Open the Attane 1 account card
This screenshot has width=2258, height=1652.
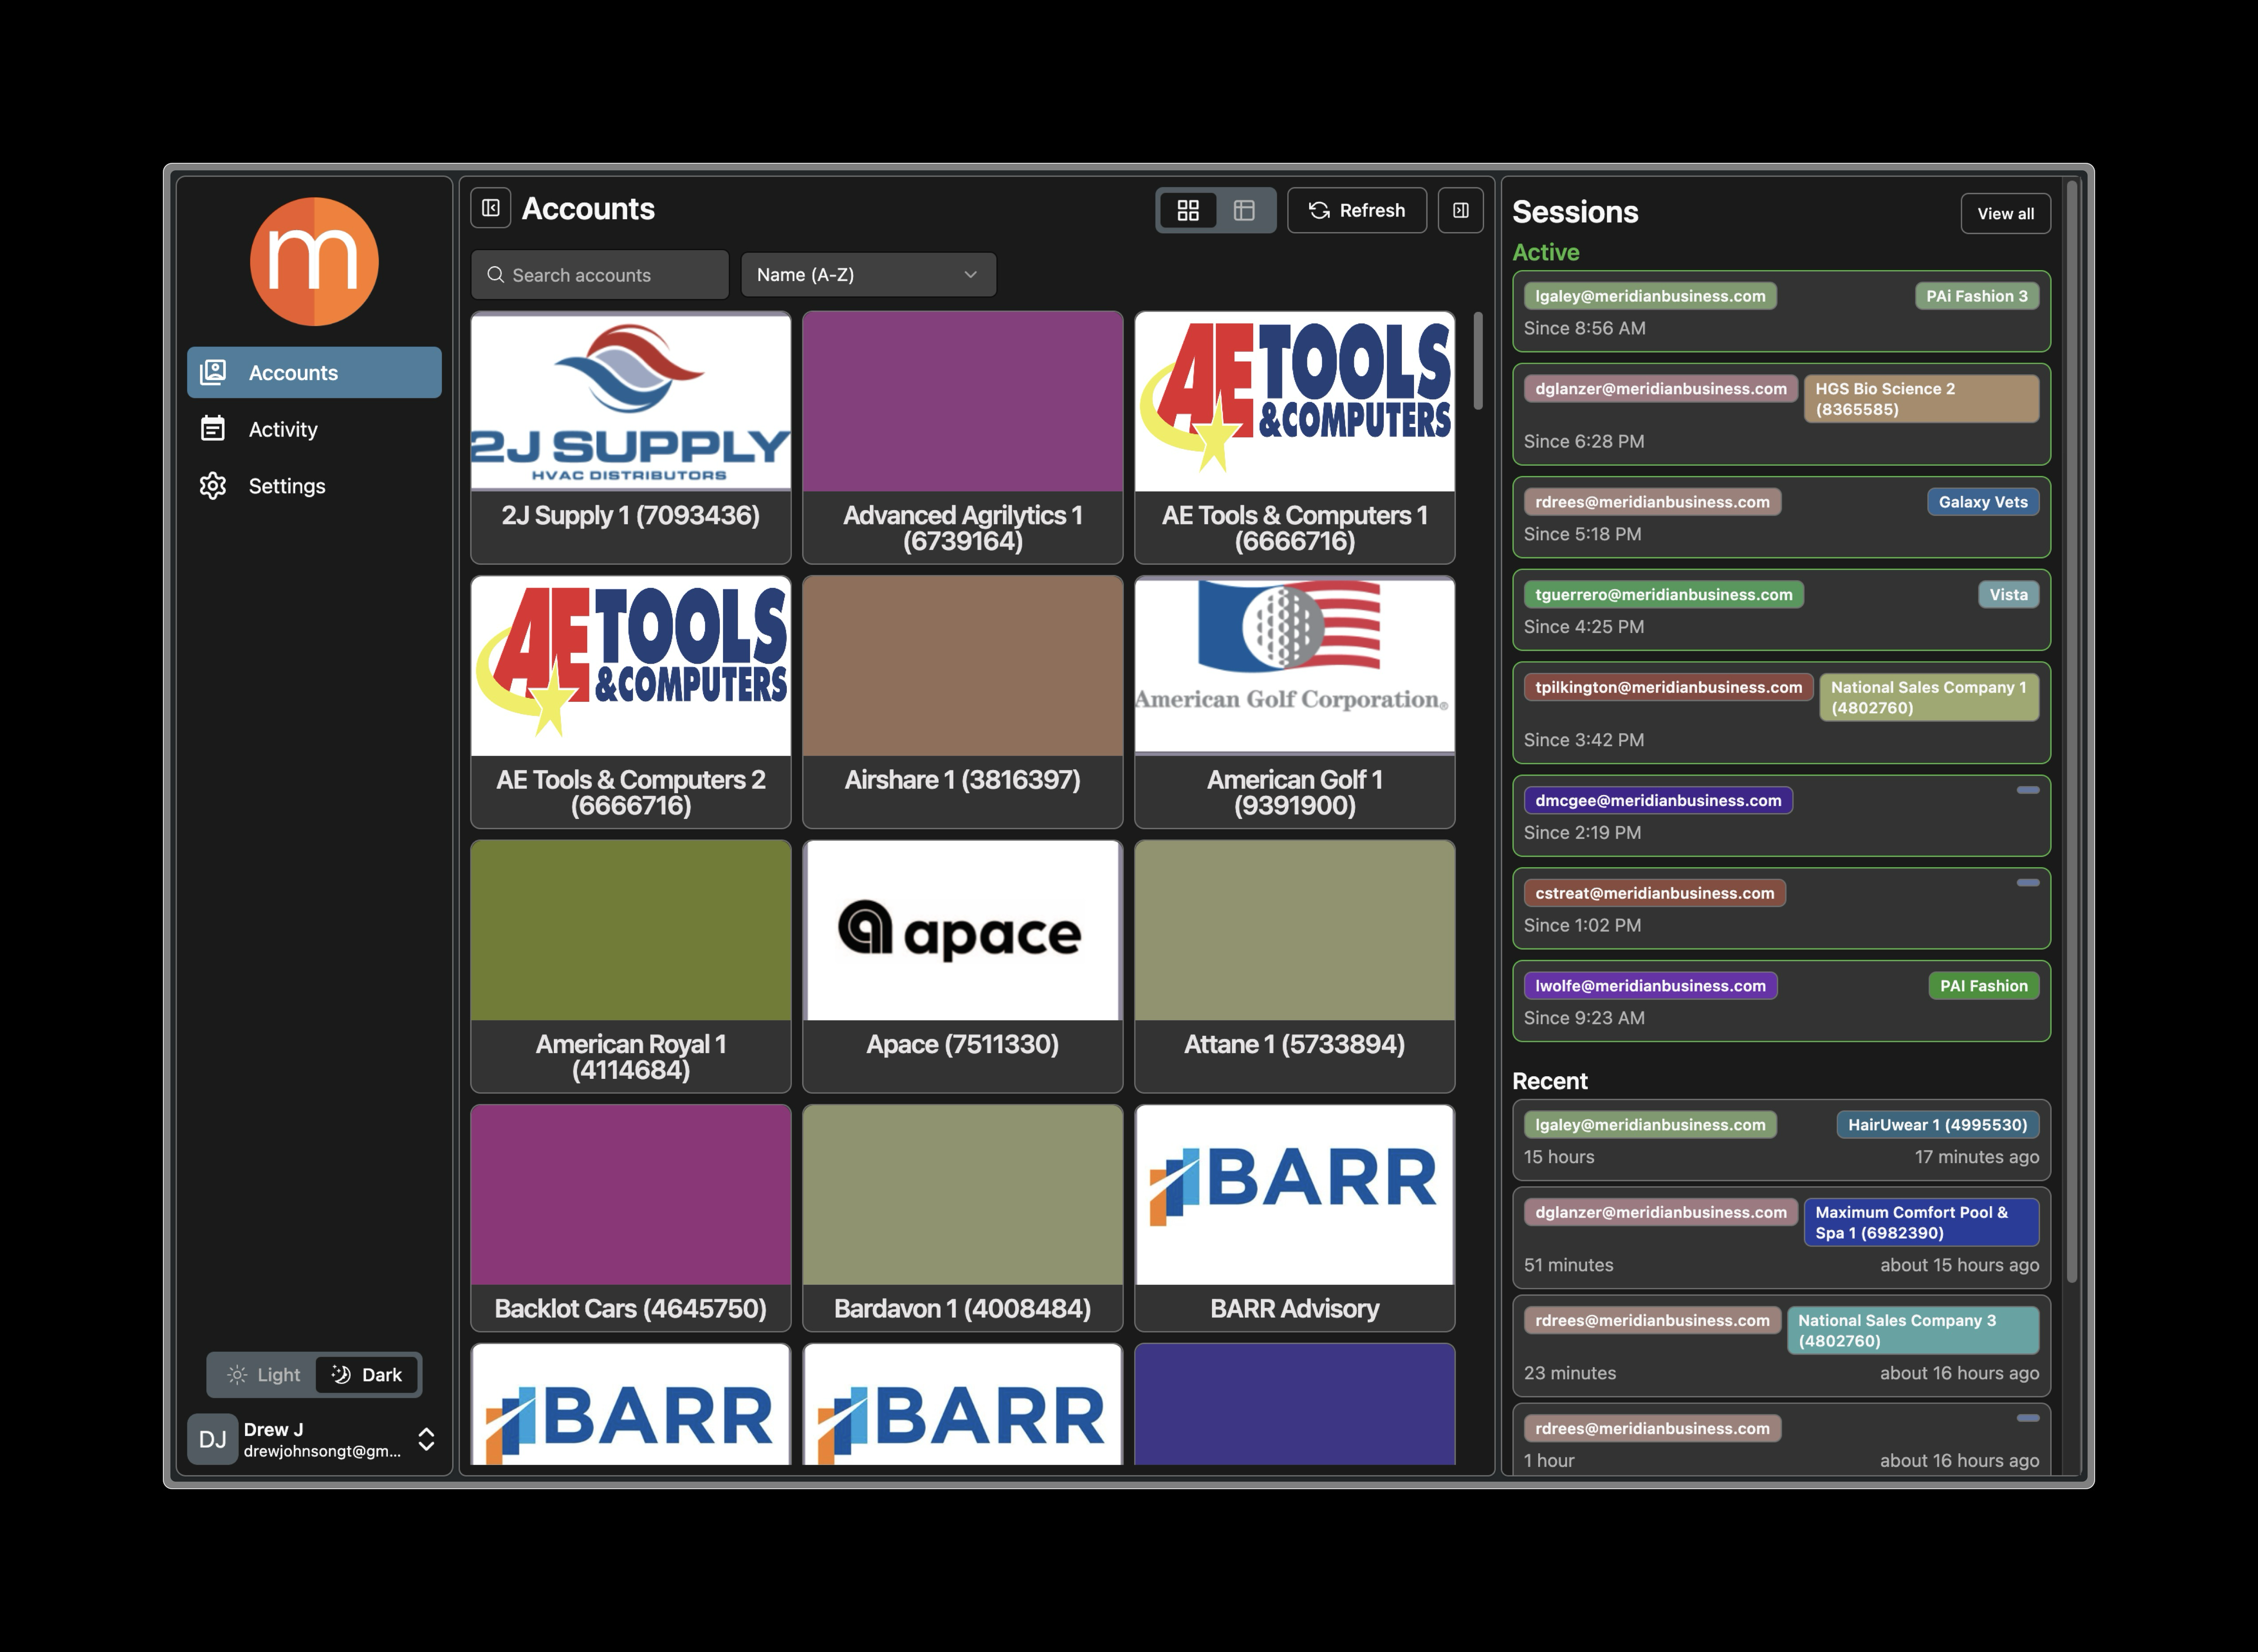tap(1295, 966)
